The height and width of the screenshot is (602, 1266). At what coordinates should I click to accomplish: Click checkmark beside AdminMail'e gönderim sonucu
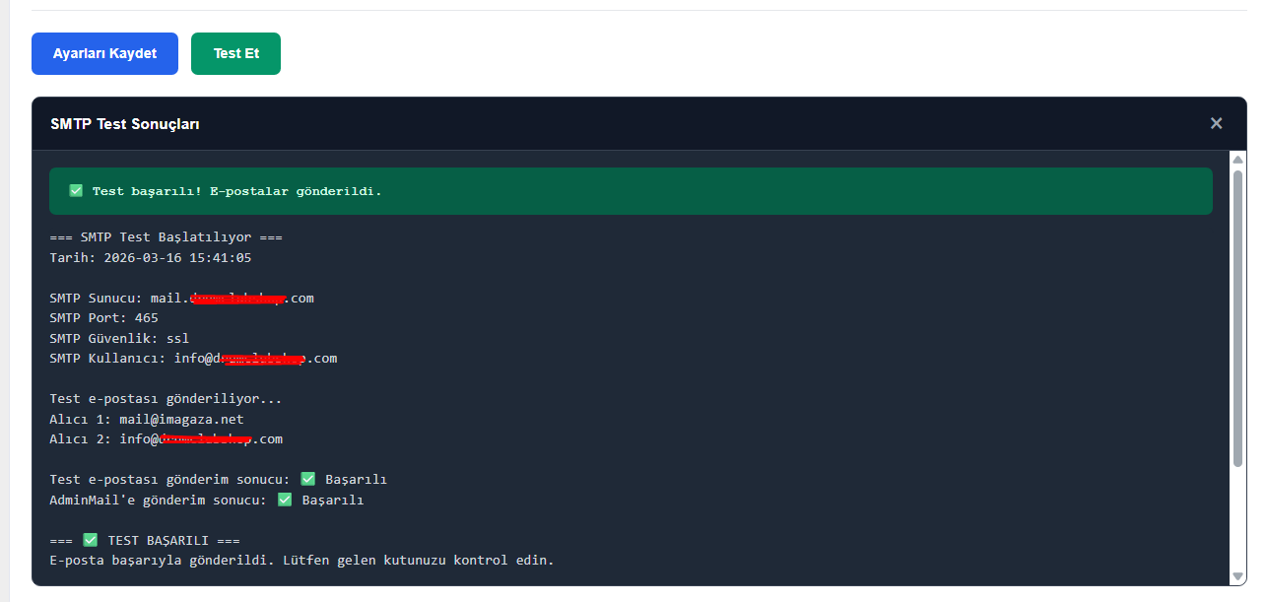click(285, 501)
